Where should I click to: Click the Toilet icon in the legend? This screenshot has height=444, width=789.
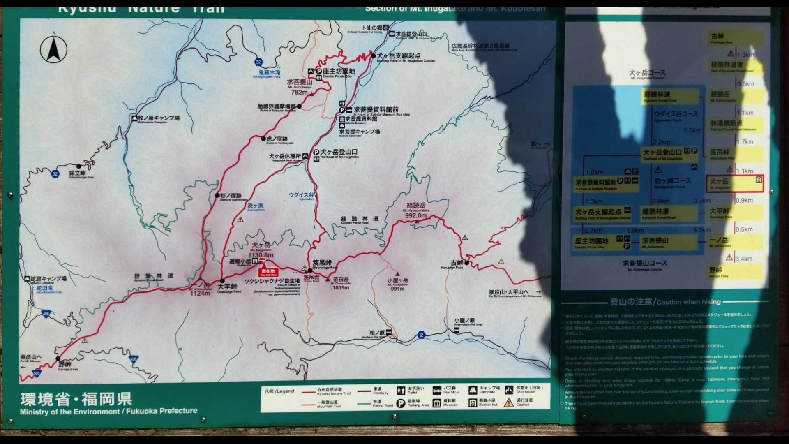pyautogui.click(x=401, y=391)
